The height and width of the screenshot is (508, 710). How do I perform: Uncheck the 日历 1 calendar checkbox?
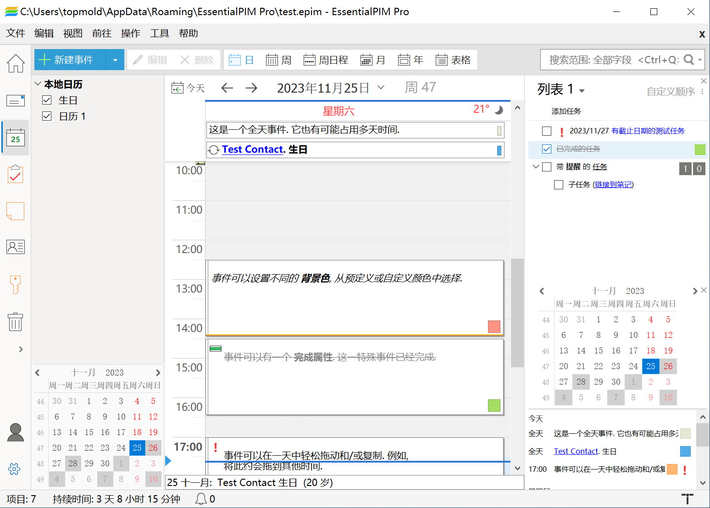point(47,116)
